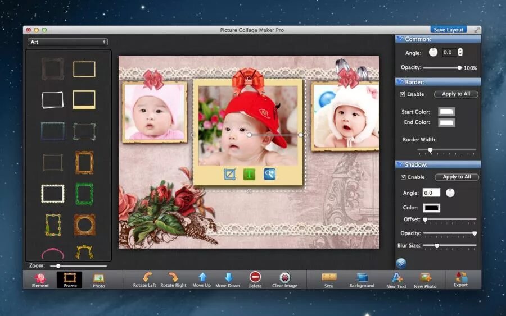Select the white-hat baby photo on the canvas
Screen dimensions: 506x316
(x=345, y=116)
